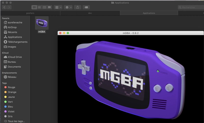Click the Applications title in Finder titlebar
Viewport: 204px width, 123px height.
[122, 3]
